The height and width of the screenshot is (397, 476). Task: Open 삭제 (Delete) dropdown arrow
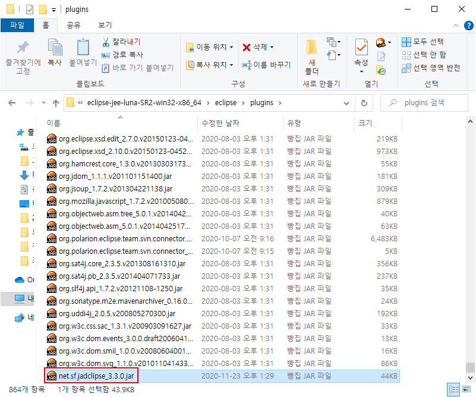coord(272,47)
